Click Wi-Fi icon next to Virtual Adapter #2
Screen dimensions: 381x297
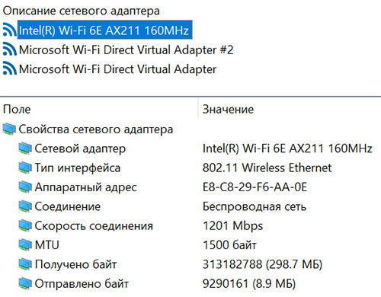tap(10, 49)
